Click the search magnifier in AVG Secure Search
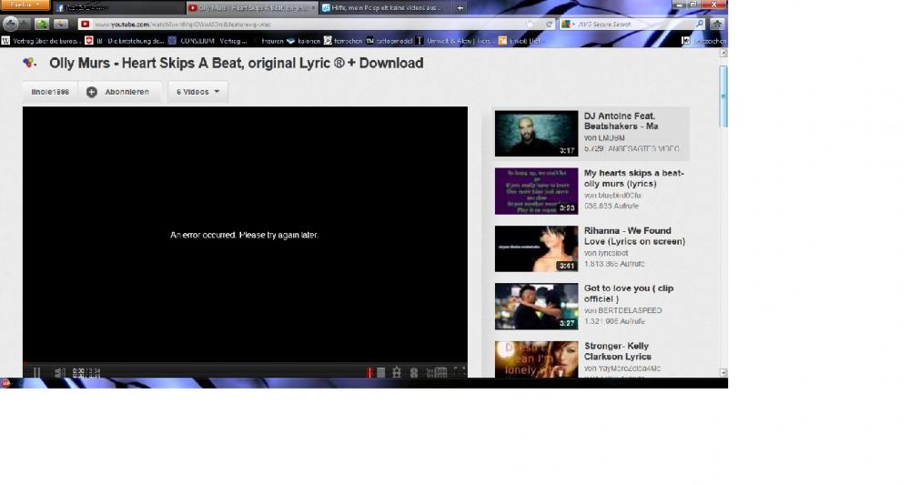 699,24
